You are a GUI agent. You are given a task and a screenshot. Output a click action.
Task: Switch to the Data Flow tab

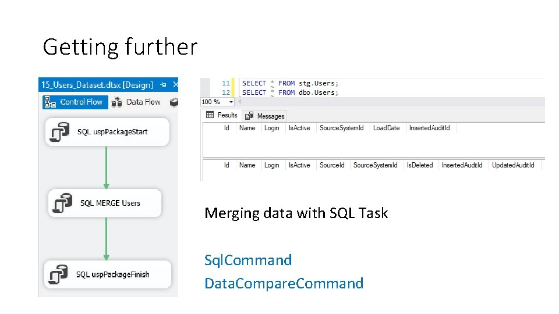point(136,102)
